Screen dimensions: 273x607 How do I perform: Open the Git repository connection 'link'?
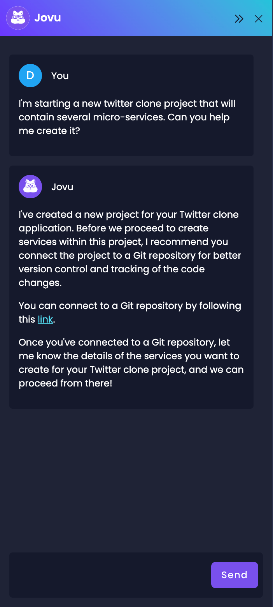coord(45,319)
